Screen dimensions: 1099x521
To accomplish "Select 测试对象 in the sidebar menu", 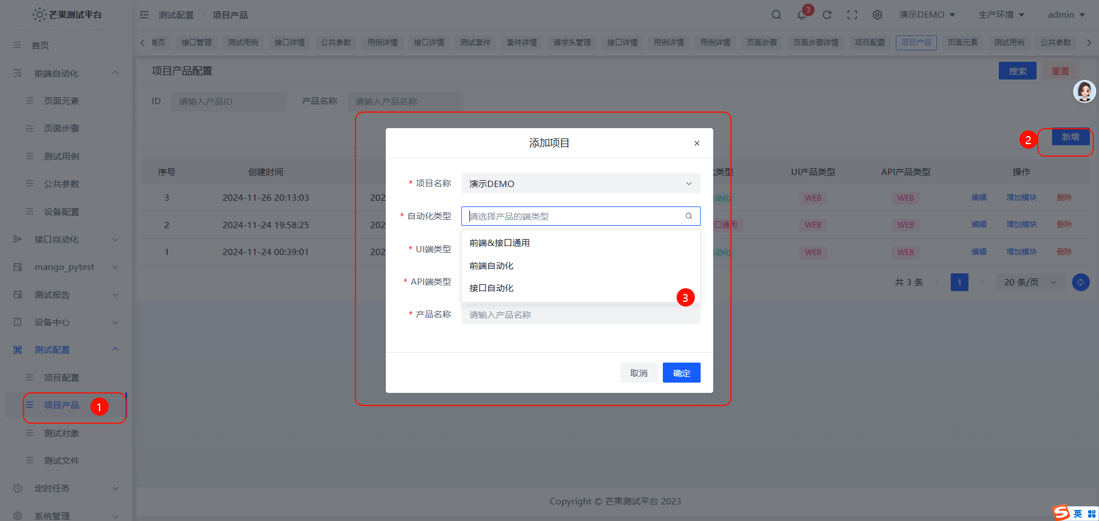I will pos(61,433).
